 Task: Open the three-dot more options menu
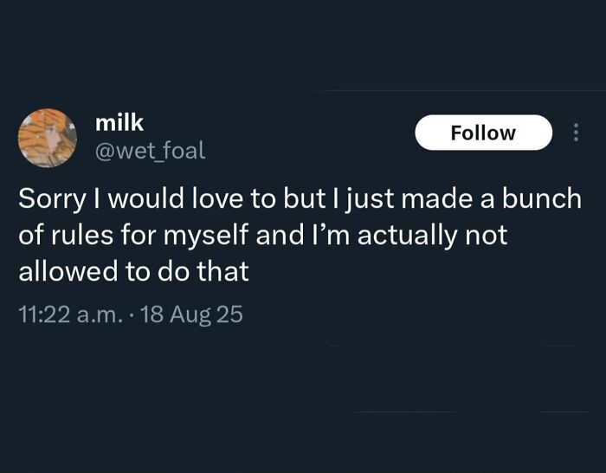click(576, 133)
